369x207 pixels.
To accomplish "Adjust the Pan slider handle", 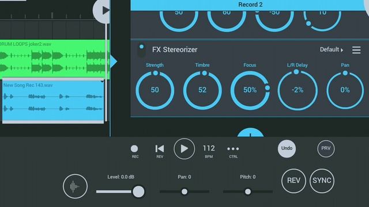I will 184,191.
